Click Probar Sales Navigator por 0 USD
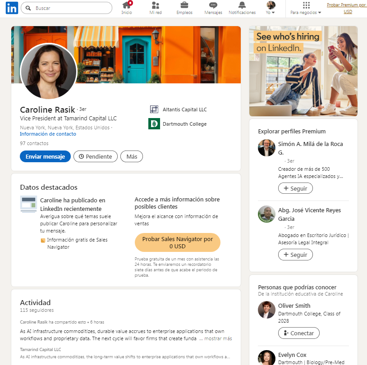 pyautogui.click(x=178, y=242)
